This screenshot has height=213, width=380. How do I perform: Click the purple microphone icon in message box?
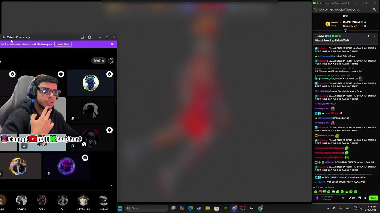(x=317, y=198)
